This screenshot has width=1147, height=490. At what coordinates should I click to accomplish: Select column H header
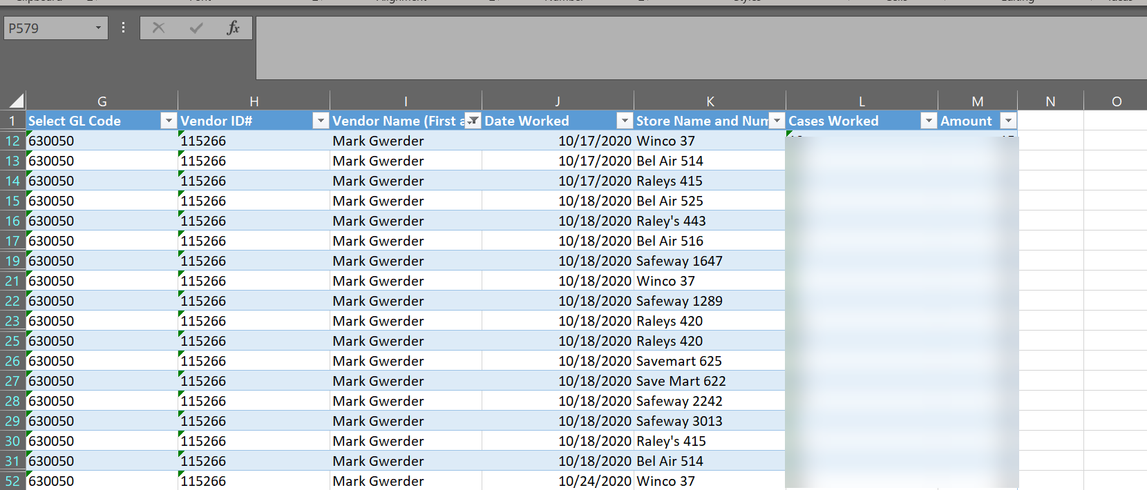(254, 101)
